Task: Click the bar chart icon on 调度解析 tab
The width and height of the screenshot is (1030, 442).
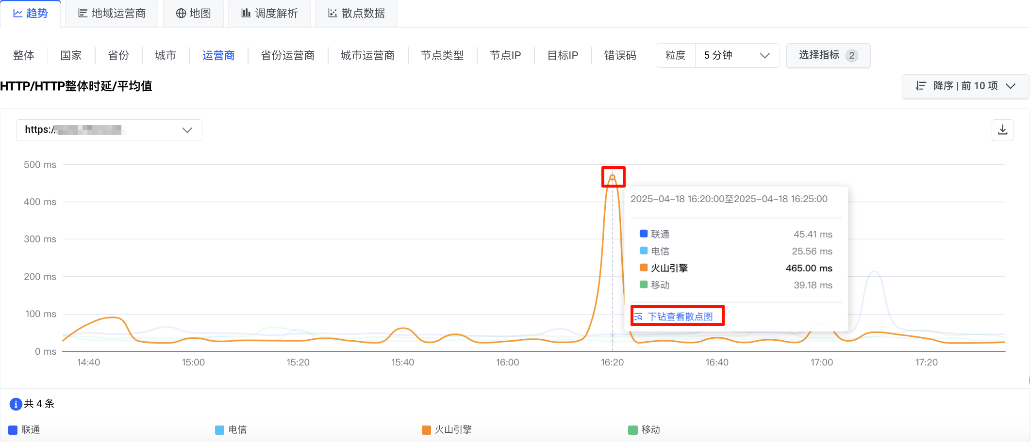Action: click(246, 13)
